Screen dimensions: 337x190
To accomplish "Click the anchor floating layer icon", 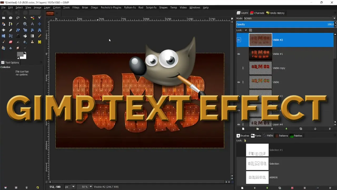I will coord(315,129).
